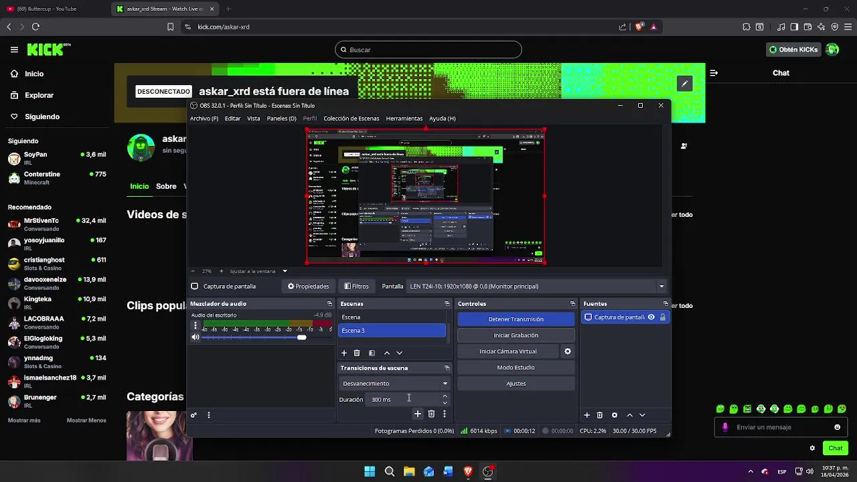Click Iniciar Grabación button

516,335
